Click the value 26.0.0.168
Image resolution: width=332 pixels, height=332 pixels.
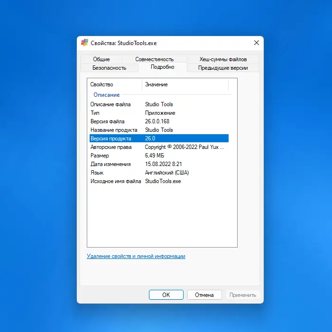(157, 121)
